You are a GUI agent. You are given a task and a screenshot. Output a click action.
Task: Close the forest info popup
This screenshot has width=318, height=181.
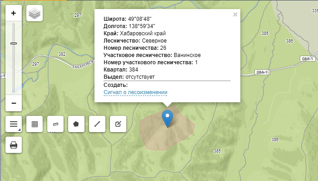(x=235, y=14)
